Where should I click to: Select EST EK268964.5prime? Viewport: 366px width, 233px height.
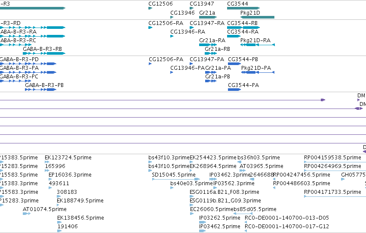(x=213, y=166)
